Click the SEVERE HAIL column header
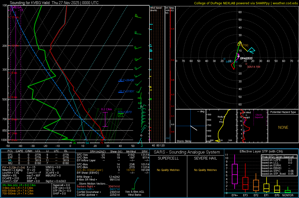299x198 pixels. pyautogui.click(x=205, y=158)
